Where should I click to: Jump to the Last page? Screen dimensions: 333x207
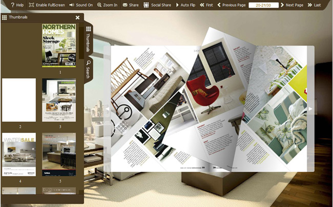[x=315, y=5]
